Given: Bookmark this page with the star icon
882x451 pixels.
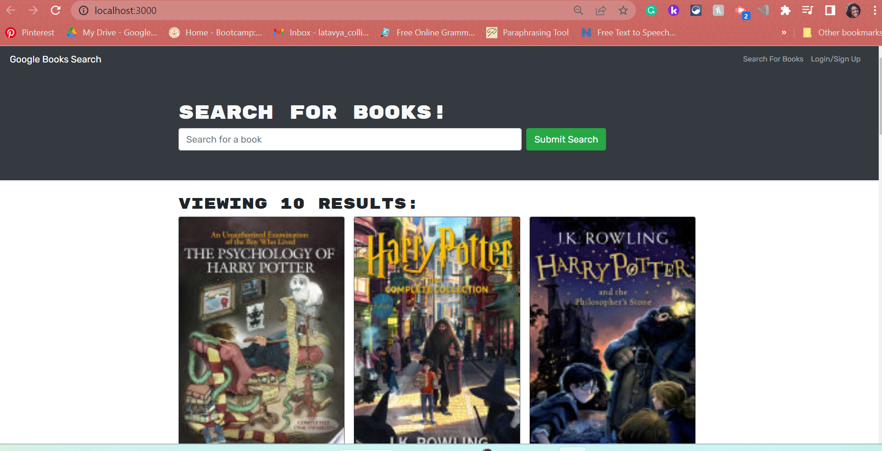Looking at the screenshot, I should click(x=623, y=10).
